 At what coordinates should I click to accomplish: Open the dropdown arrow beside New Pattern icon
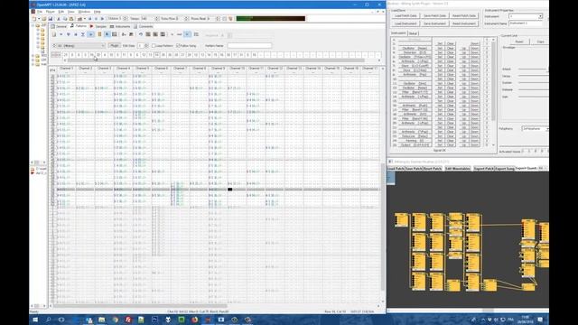pos(61,34)
